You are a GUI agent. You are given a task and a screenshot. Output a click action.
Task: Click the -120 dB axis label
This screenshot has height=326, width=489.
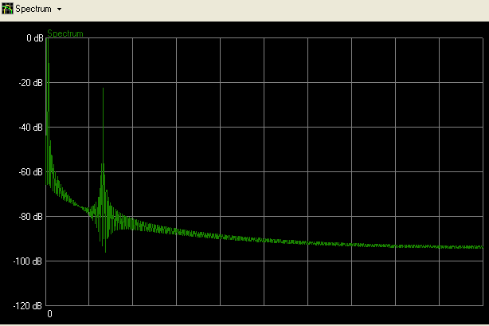(x=29, y=306)
